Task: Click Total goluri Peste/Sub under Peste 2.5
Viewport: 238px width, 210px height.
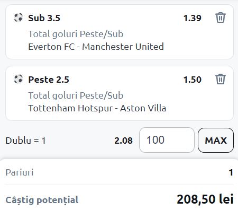Action: (76, 95)
